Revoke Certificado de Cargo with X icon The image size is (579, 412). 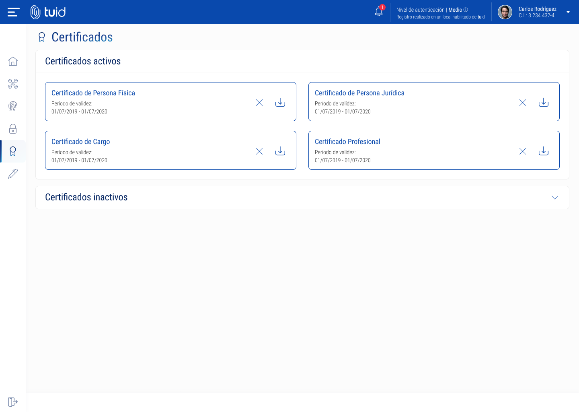point(259,151)
